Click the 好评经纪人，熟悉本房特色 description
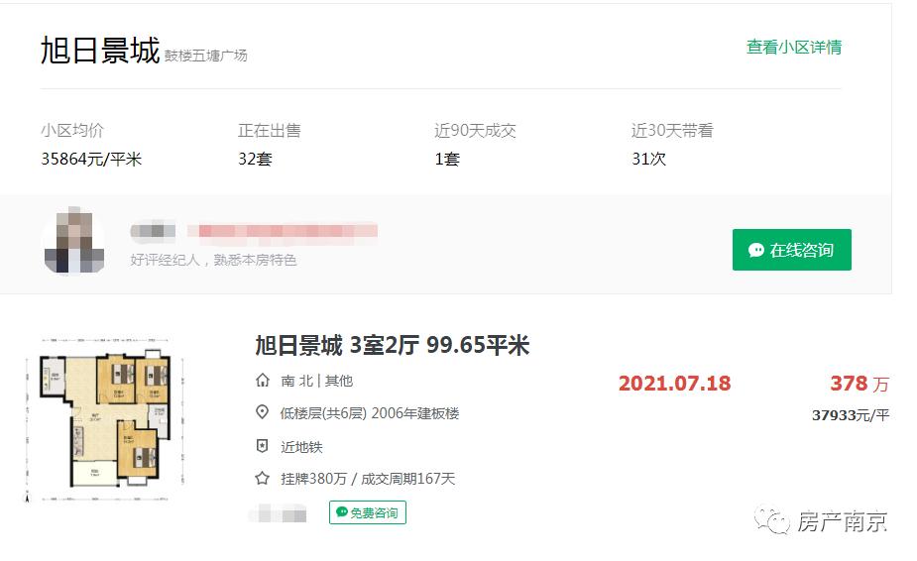The height and width of the screenshot is (561, 917). 213,260
